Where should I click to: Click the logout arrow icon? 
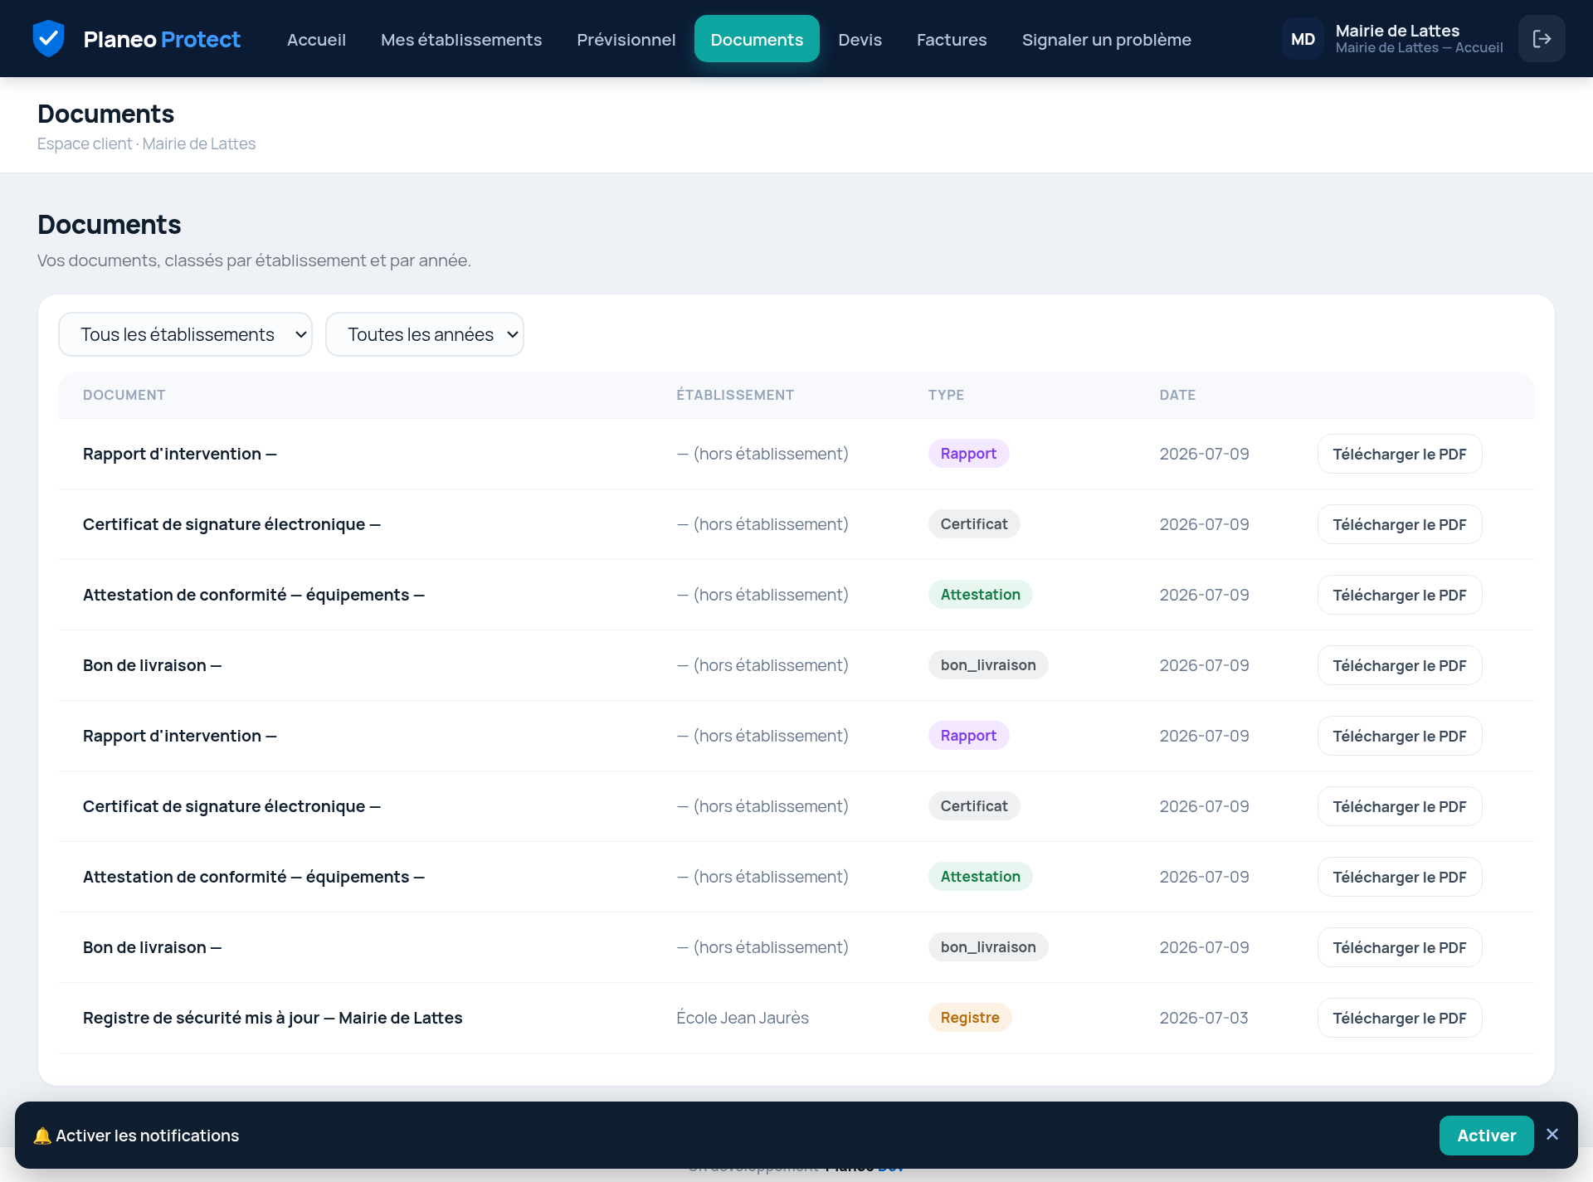pyautogui.click(x=1542, y=39)
